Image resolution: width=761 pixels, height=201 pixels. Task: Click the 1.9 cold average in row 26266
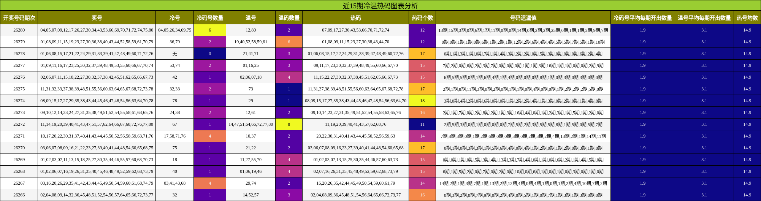tap(643, 195)
